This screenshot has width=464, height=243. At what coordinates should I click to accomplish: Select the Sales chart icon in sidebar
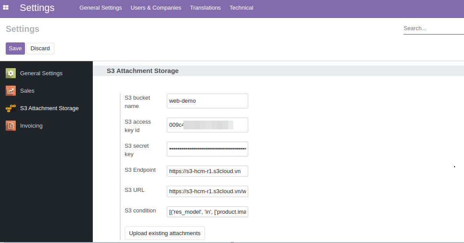(11, 91)
